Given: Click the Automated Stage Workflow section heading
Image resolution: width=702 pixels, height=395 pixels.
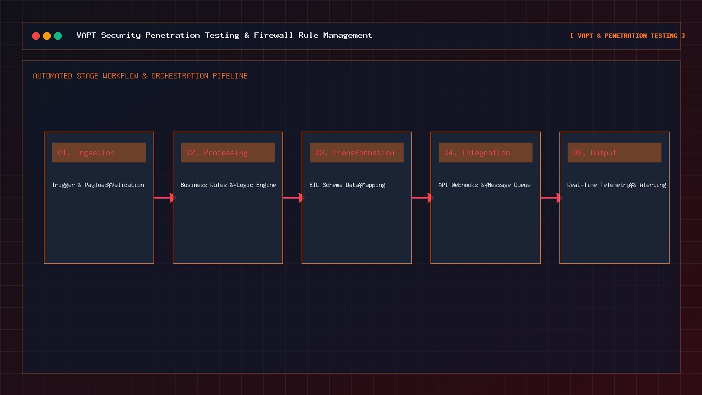Looking at the screenshot, I should pyautogui.click(x=140, y=76).
